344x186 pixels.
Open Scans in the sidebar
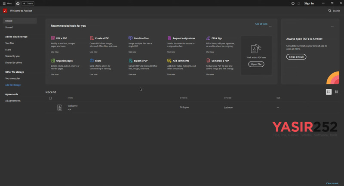click(8, 50)
